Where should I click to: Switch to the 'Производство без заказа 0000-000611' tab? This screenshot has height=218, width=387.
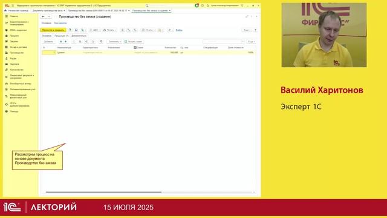[x=98, y=11]
